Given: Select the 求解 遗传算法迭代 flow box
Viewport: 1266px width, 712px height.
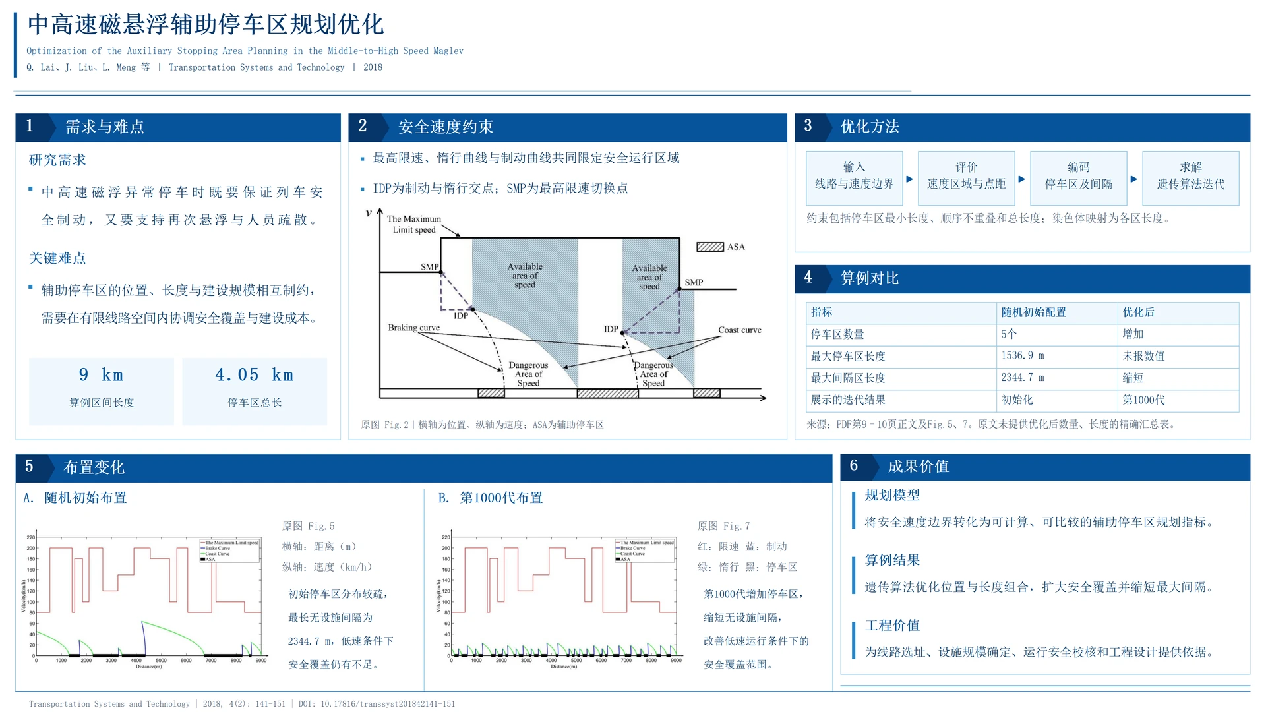Looking at the screenshot, I should pos(1190,178).
